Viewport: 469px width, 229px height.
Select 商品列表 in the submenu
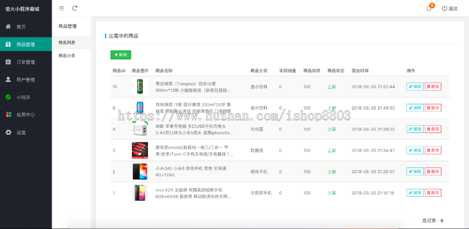click(71, 42)
